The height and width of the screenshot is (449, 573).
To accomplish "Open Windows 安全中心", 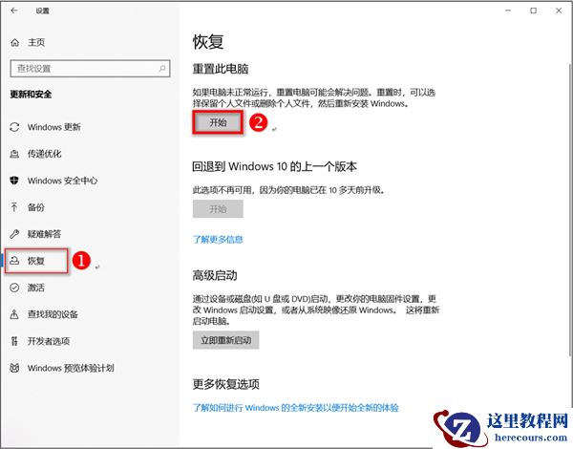I will [x=62, y=181].
